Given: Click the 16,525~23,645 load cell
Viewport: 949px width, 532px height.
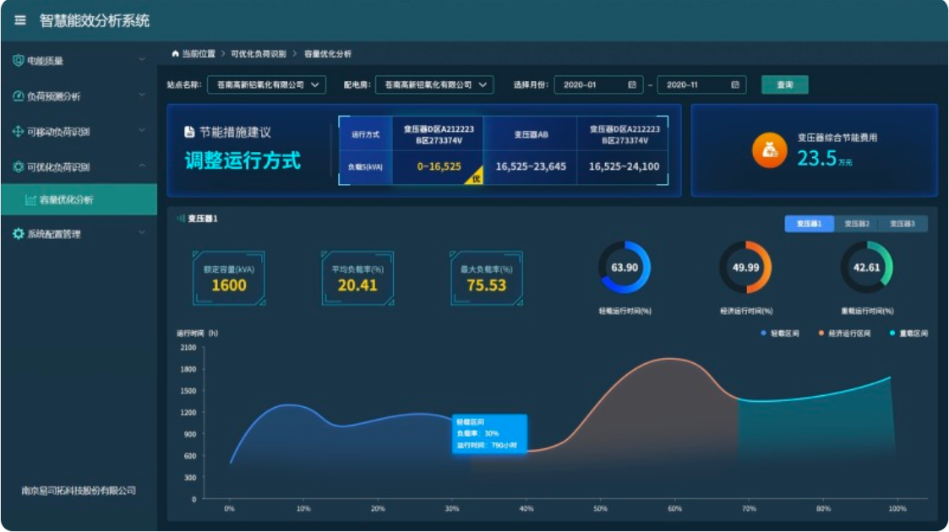Looking at the screenshot, I should [531, 166].
